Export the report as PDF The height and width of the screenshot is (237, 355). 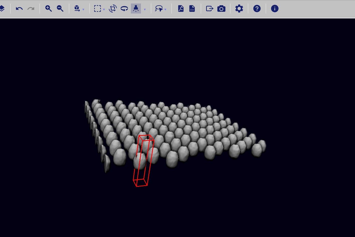(181, 9)
